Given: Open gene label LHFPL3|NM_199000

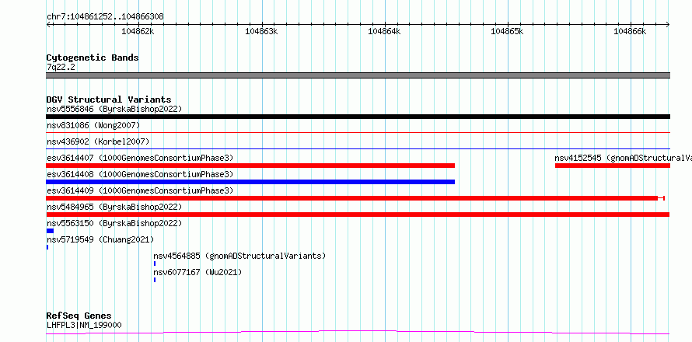Looking at the screenshot, I should point(84,326).
